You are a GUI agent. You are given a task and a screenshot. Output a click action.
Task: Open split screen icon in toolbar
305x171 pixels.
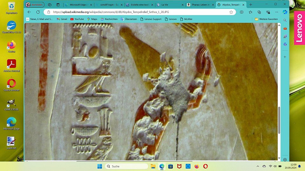[241, 12]
